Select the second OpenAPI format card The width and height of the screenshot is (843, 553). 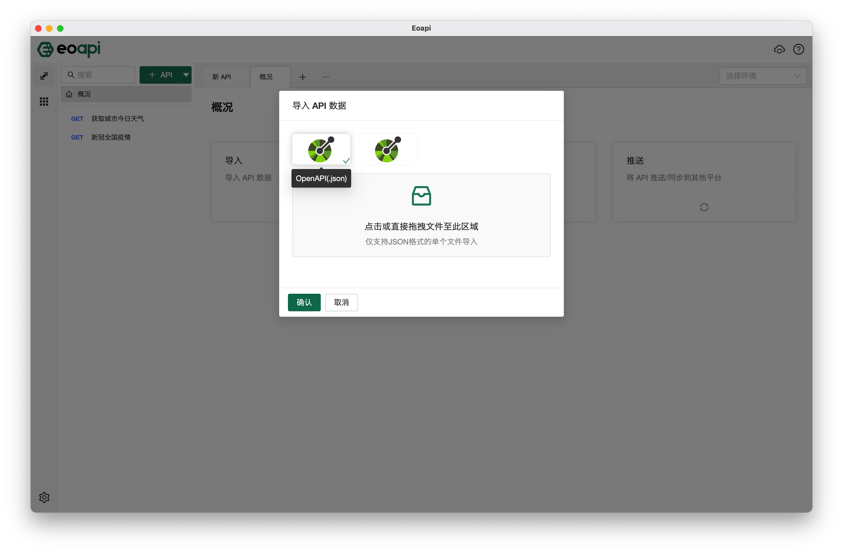[388, 149]
